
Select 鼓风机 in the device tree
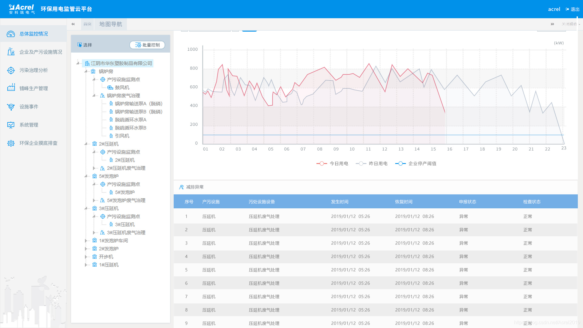click(x=122, y=87)
